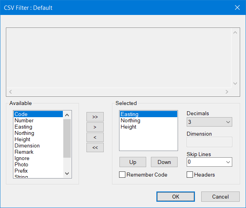Click the Dimension input field
This screenshot has height=208, width=246.
209,142
